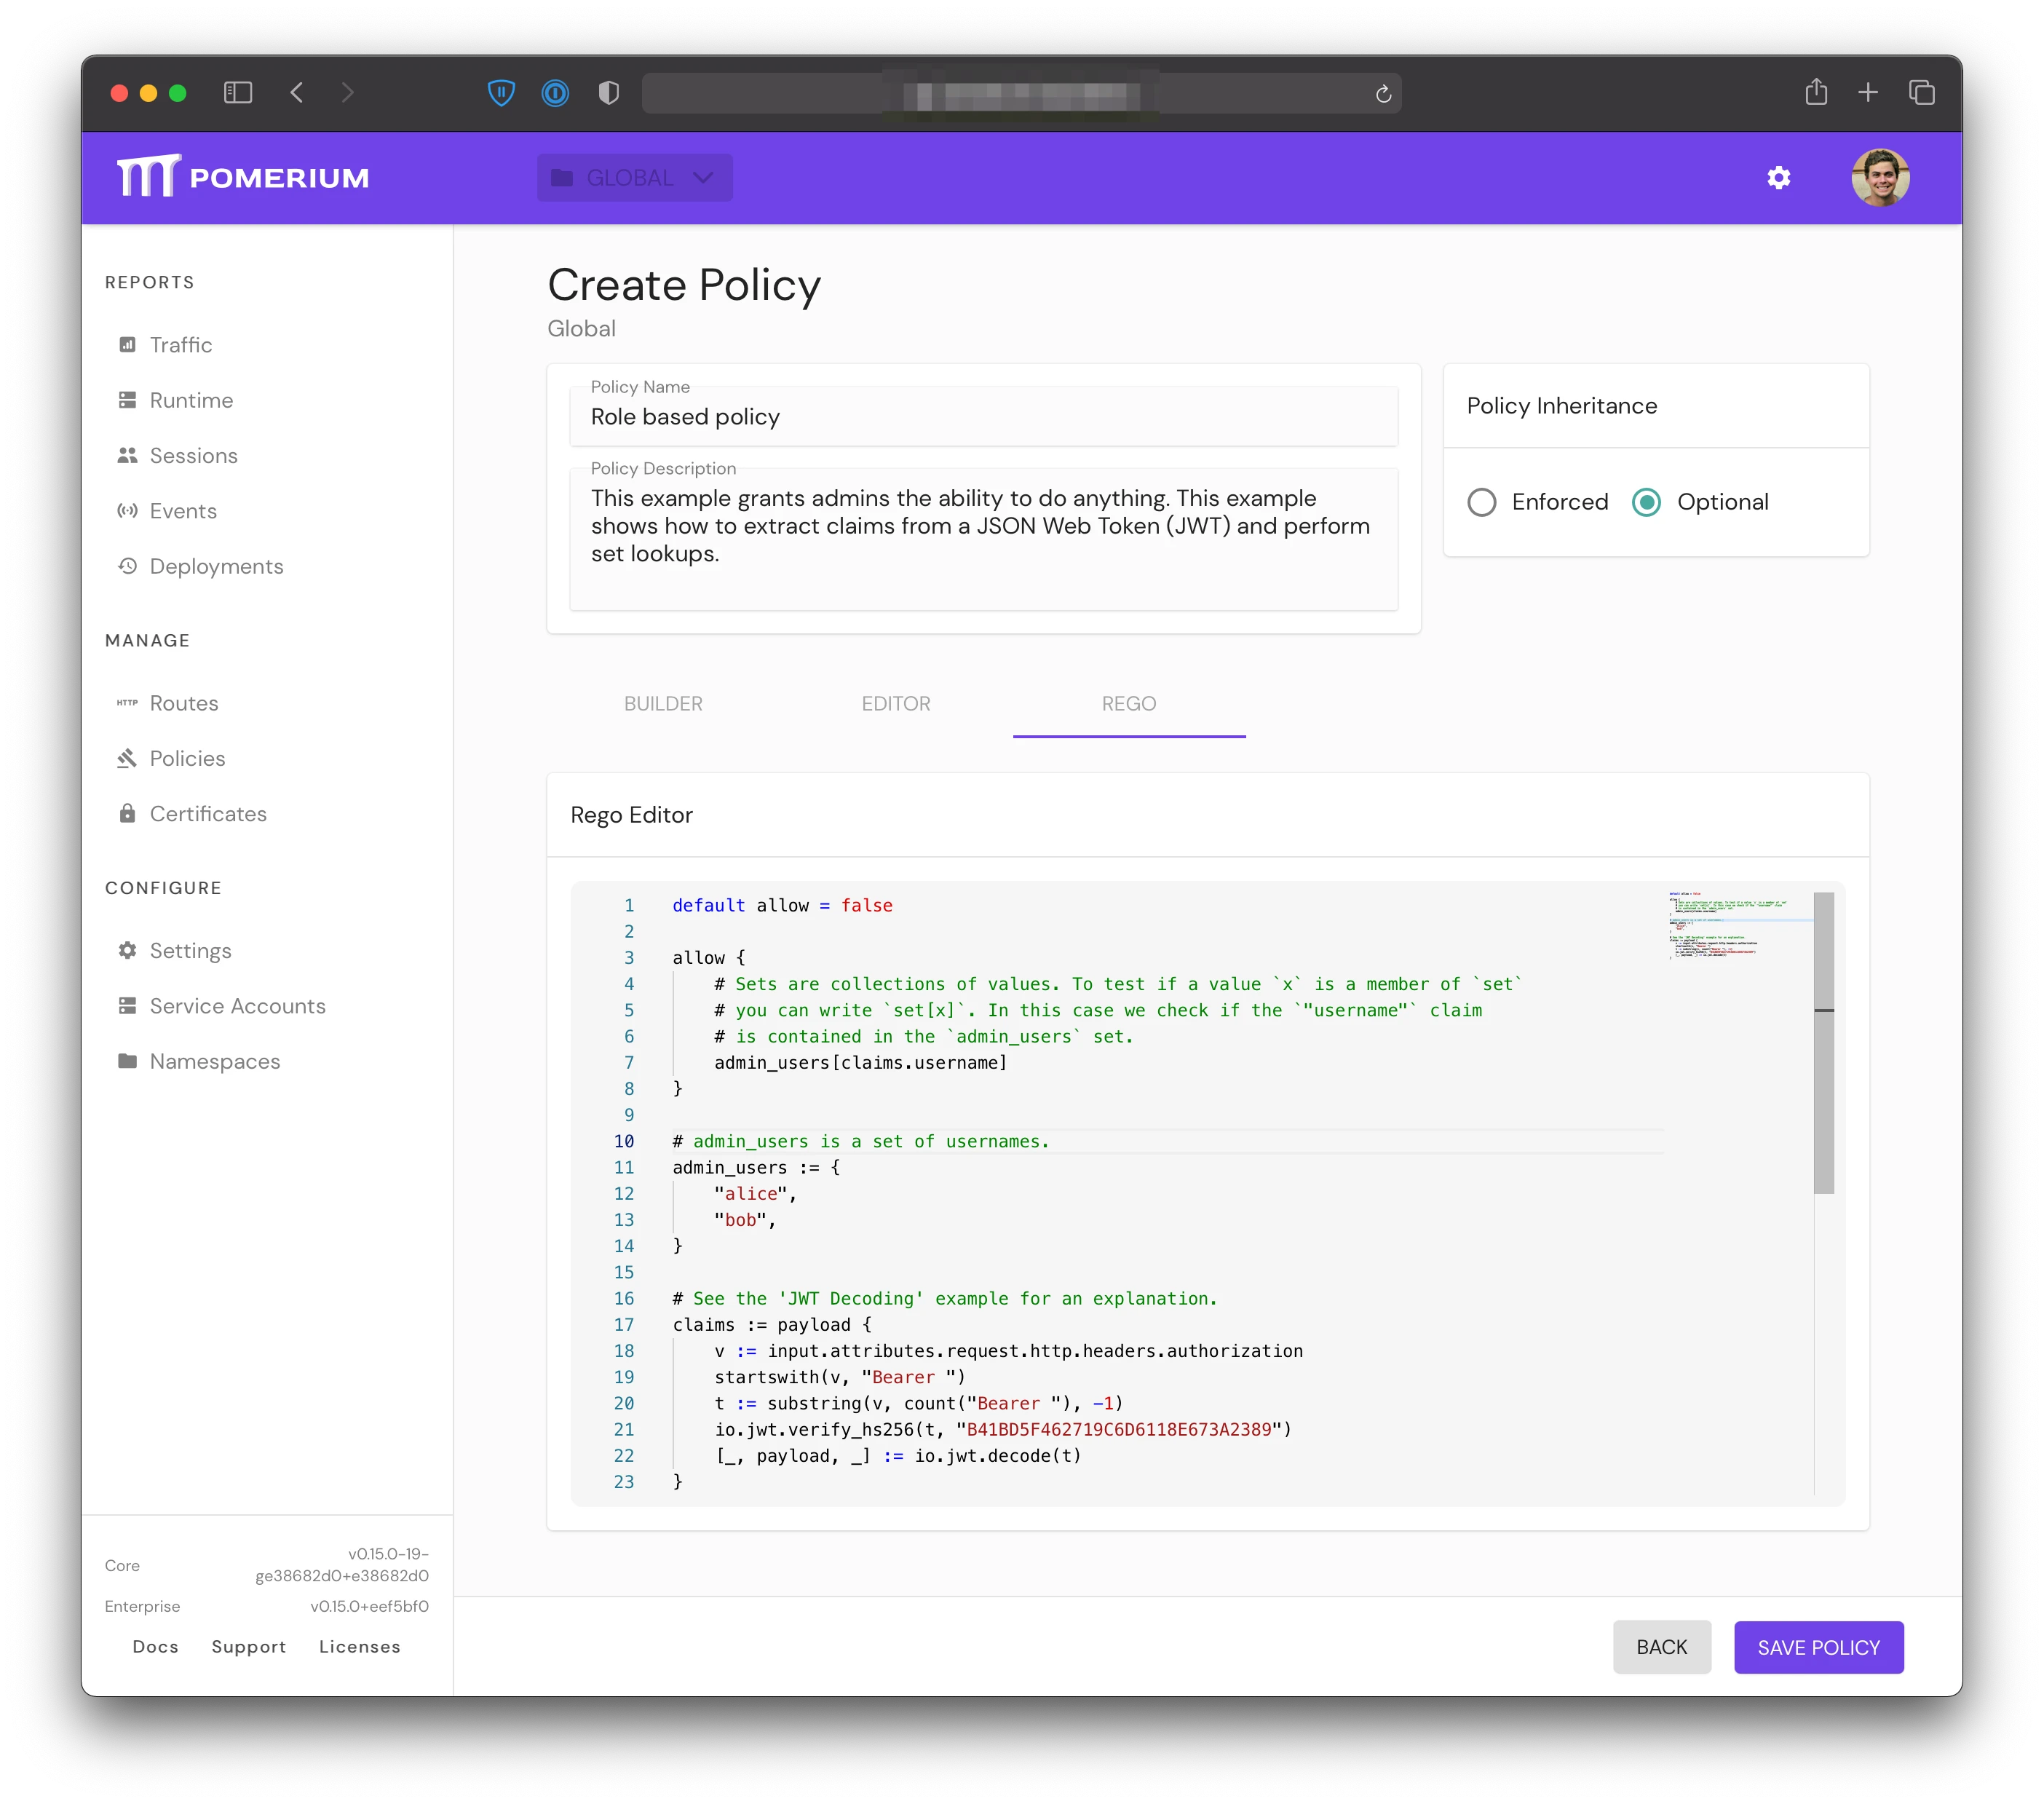Click the Certificates lock icon
Viewport: 2044px width, 1804px height.
tap(127, 814)
